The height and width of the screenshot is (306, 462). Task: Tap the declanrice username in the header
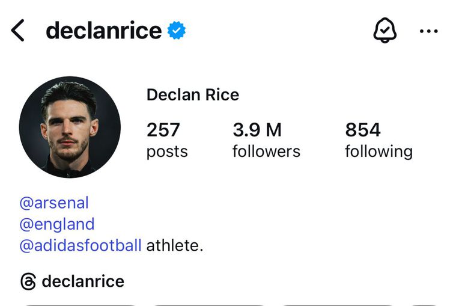pyautogui.click(x=103, y=30)
